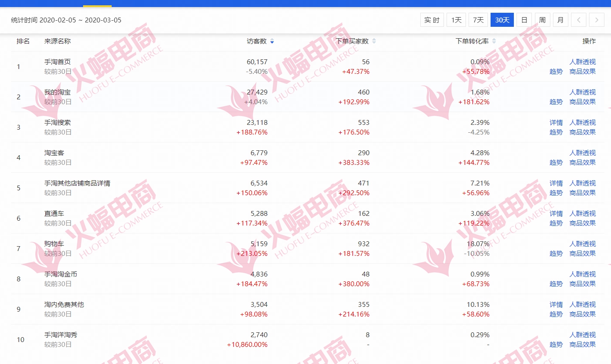The image size is (611, 364).
Task: Select 30天 time range
Action: (502, 20)
